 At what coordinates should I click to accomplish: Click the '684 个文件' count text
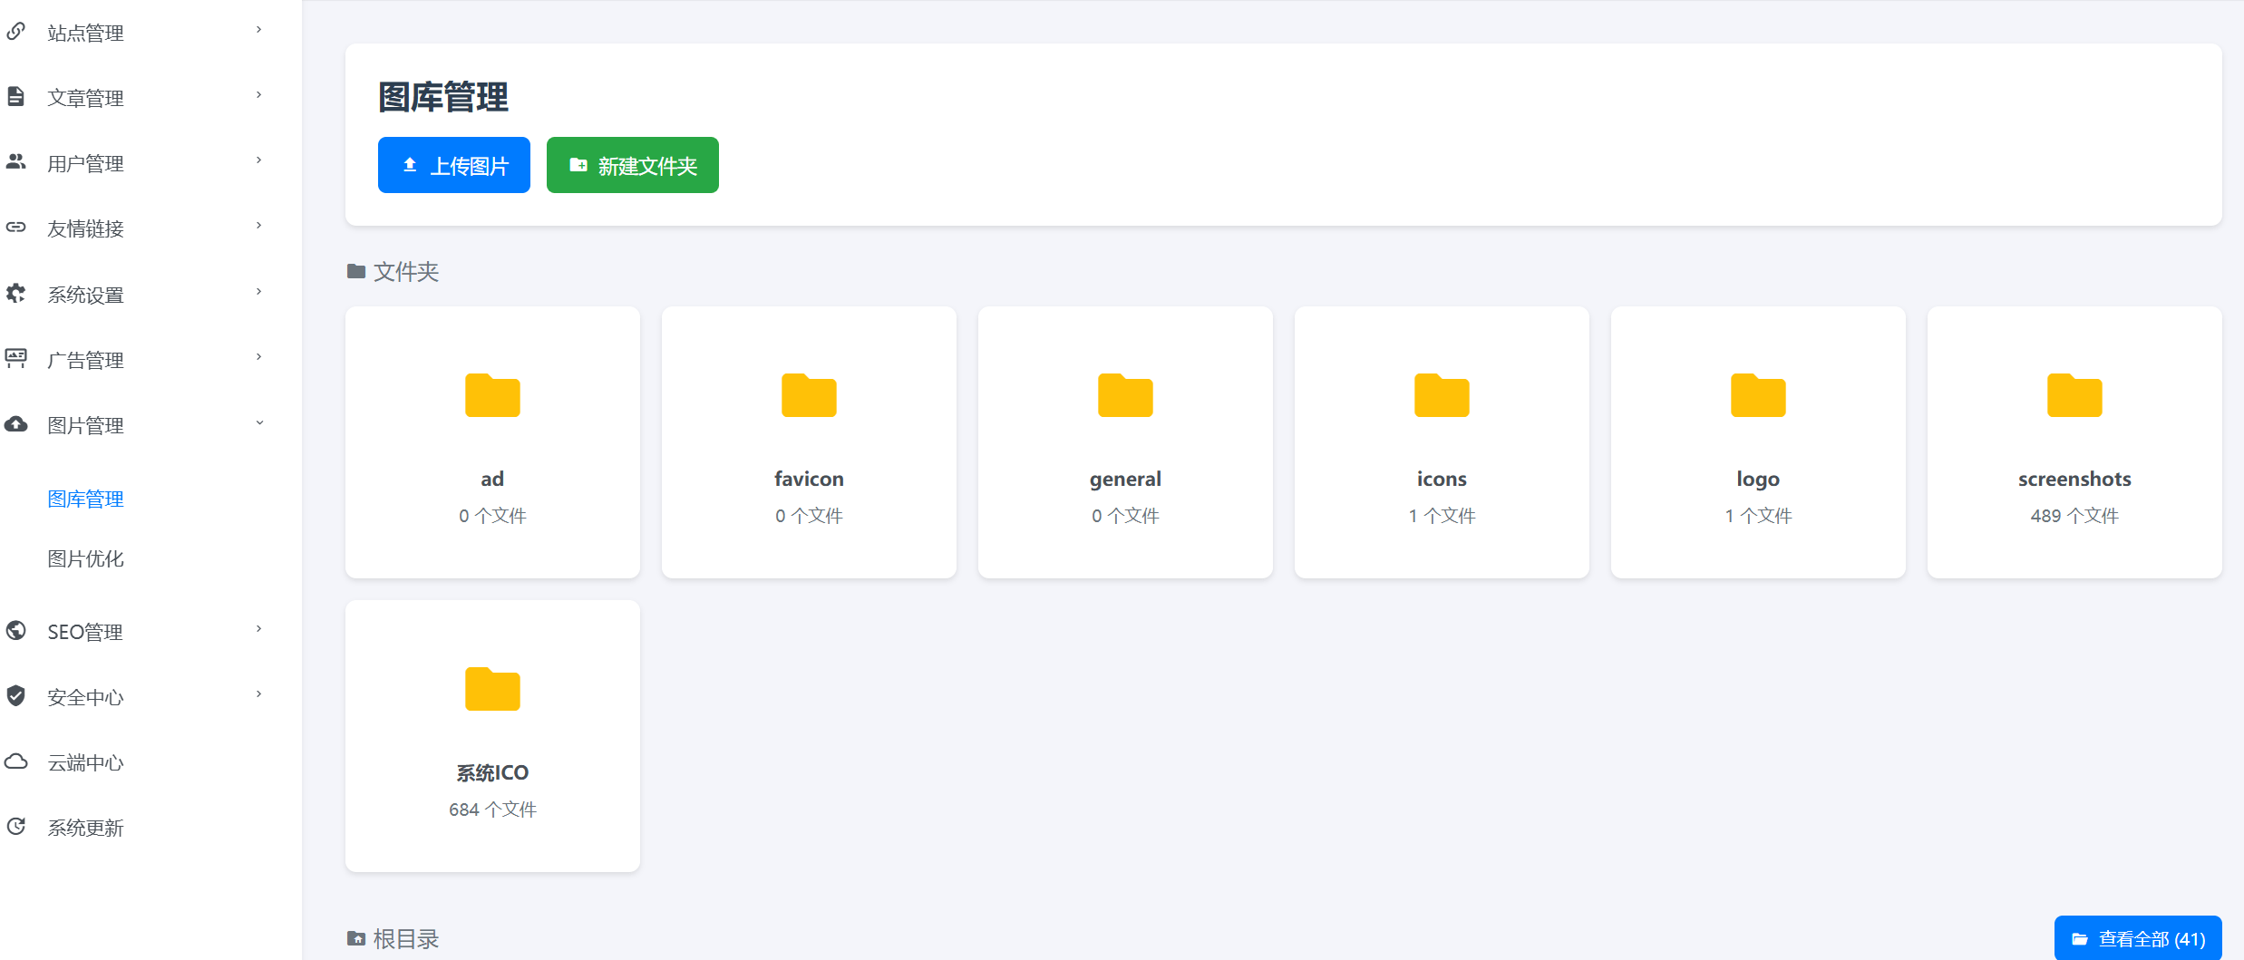[x=492, y=810]
